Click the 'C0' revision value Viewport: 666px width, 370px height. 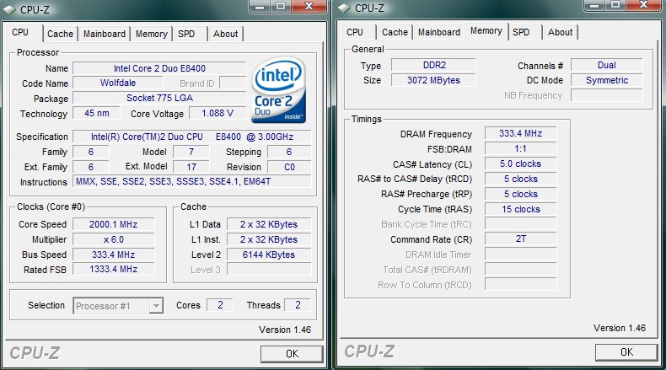pos(289,167)
